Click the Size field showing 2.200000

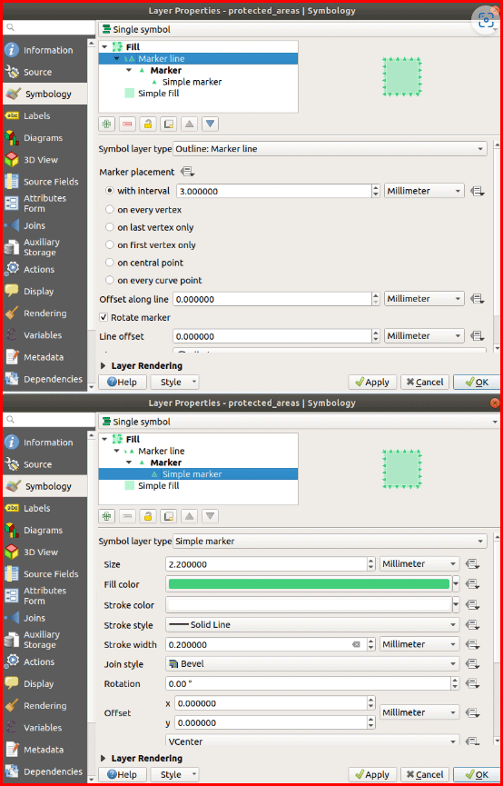pyautogui.click(x=267, y=564)
